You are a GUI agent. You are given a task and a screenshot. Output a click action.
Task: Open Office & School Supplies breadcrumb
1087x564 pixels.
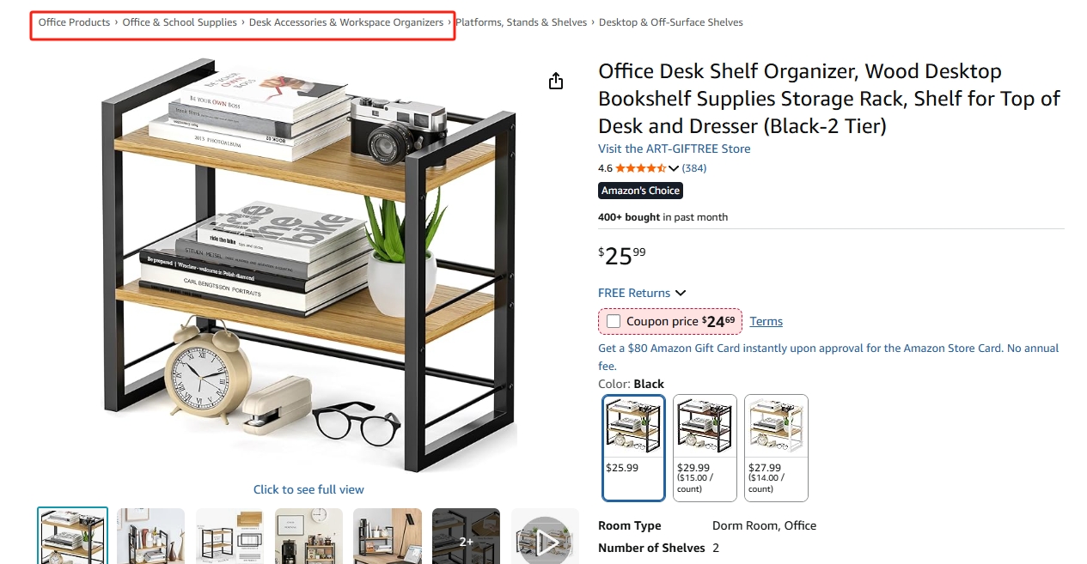(x=180, y=22)
